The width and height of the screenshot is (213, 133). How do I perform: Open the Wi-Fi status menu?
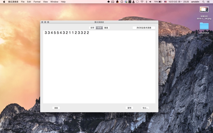[142, 2]
